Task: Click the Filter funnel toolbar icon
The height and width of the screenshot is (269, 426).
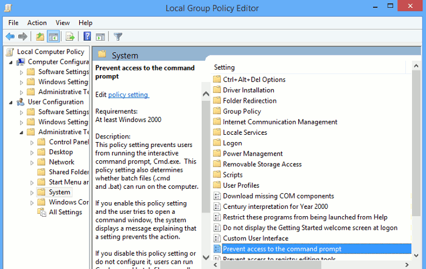Action: (x=118, y=36)
